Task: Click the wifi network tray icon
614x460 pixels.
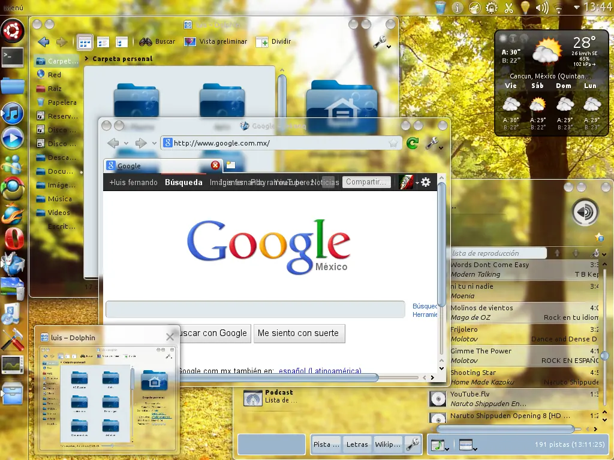Action: click(x=559, y=8)
